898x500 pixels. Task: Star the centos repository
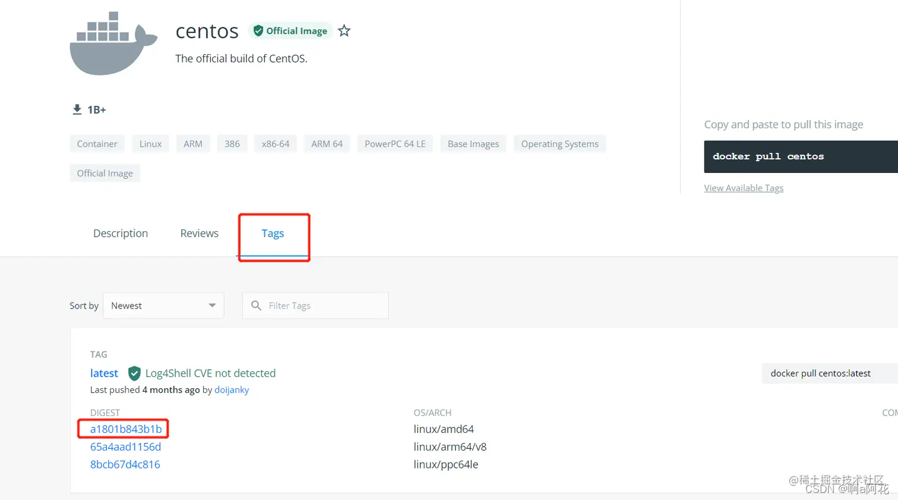pyautogui.click(x=344, y=31)
